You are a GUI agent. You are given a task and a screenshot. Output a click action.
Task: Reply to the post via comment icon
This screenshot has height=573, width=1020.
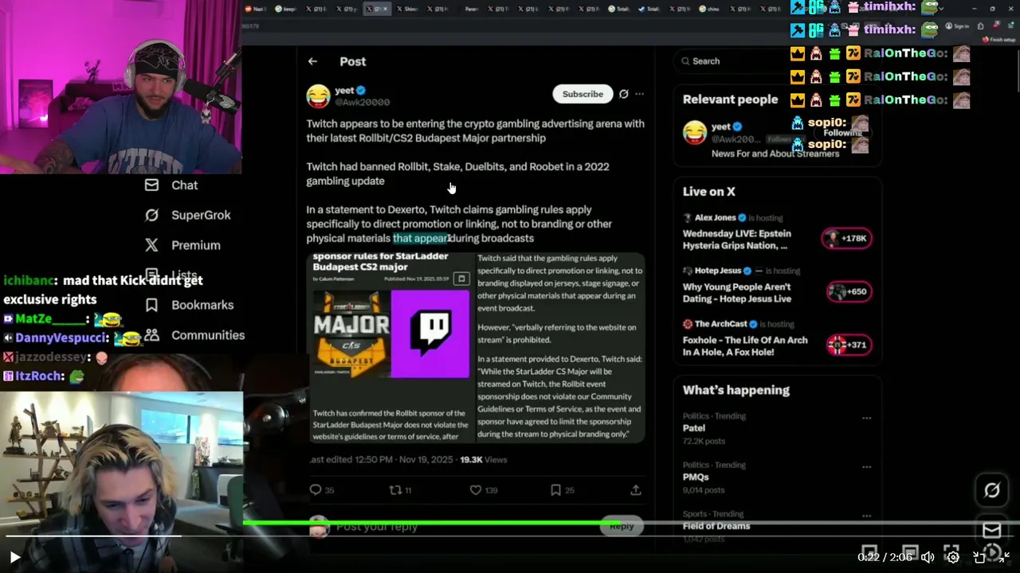(316, 490)
